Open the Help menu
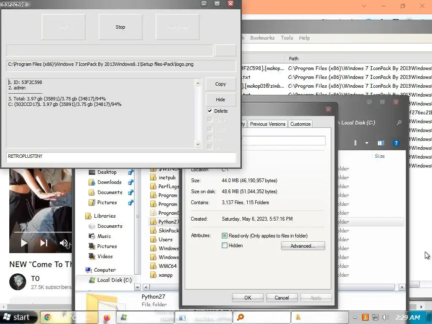This screenshot has height=324, width=432. pos(304,38)
